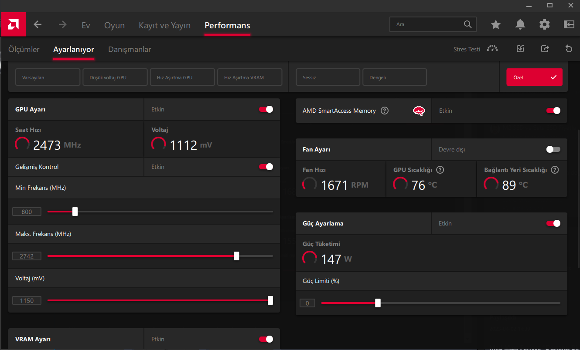The height and width of the screenshot is (350, 580).
Task: Open favorites with the star icon
Action: tap(496, 24)
